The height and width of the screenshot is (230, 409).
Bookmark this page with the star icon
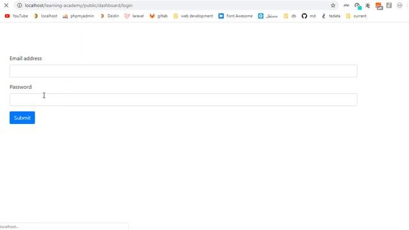pos(333,5)
